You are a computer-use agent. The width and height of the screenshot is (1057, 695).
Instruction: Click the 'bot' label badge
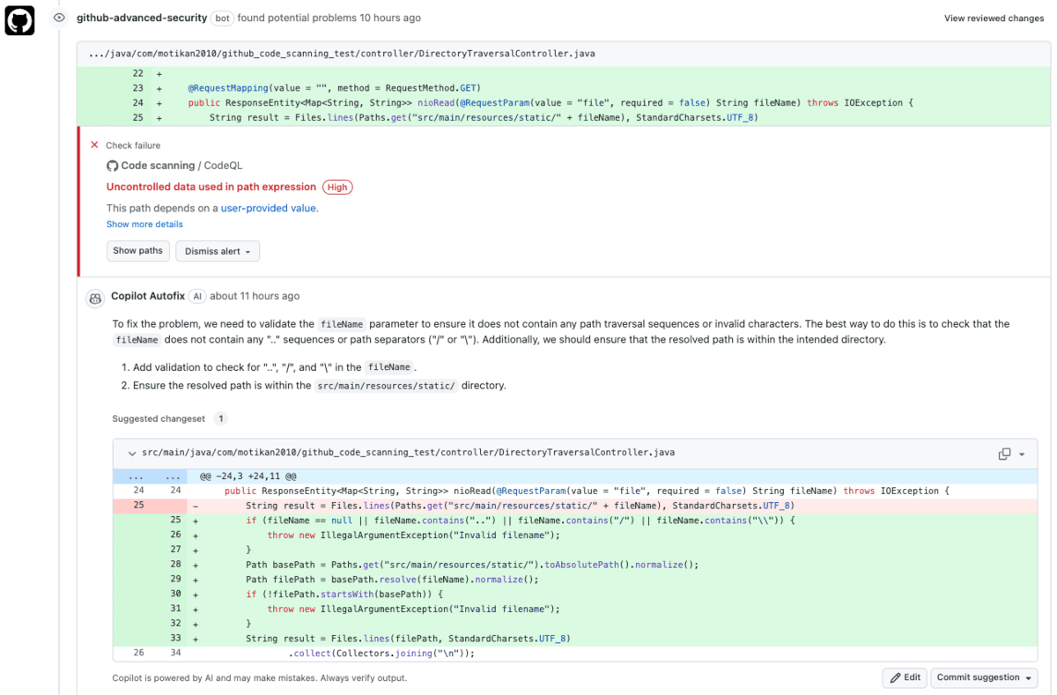[222, 18]
